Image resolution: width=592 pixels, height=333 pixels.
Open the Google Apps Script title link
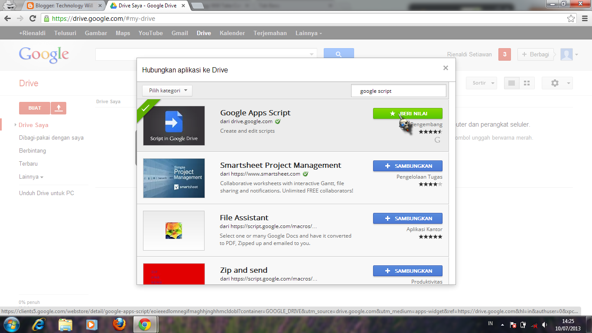coord(255,113)
